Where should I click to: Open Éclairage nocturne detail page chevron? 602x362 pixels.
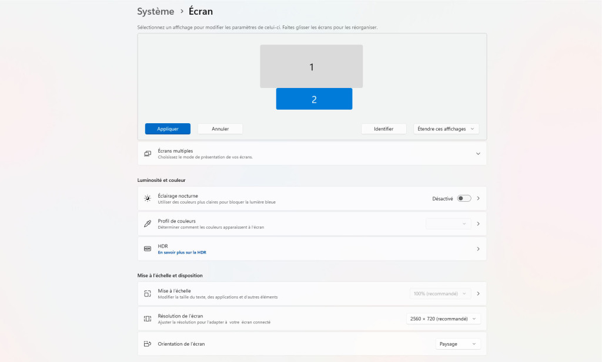pyautogui.click(x=478, y=198)
